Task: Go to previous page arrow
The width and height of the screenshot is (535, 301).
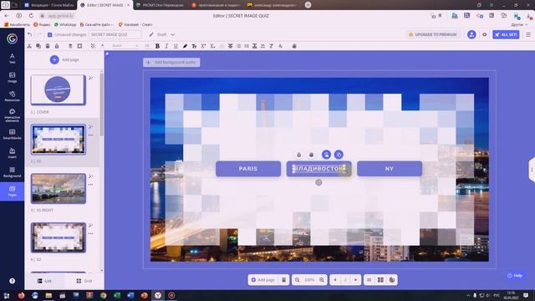Action: click(x=335, y=280)
